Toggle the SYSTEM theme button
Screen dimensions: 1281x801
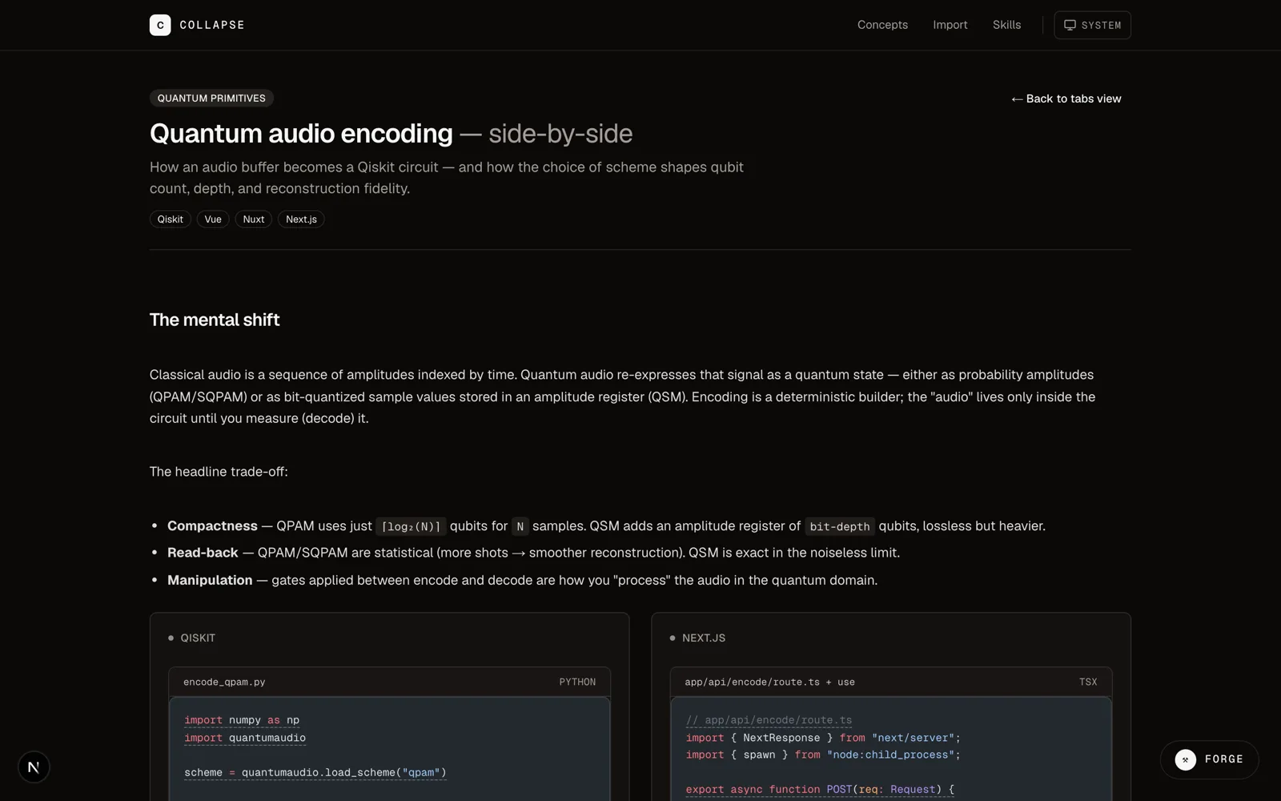[x=1092, y=25]
